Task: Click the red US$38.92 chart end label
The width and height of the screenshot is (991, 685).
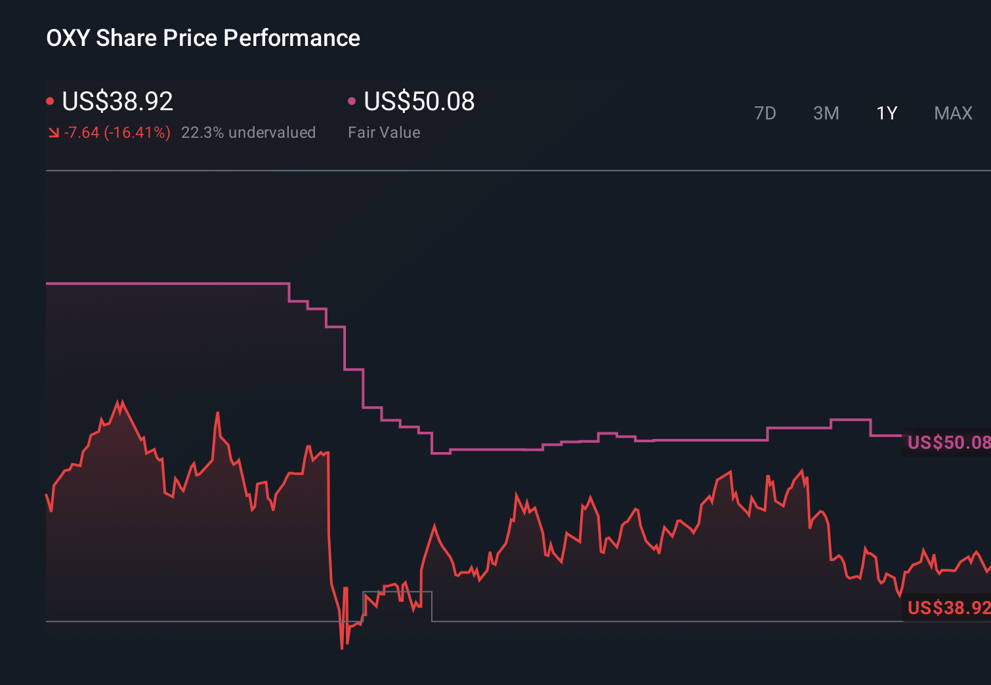Action: [948, 608]
